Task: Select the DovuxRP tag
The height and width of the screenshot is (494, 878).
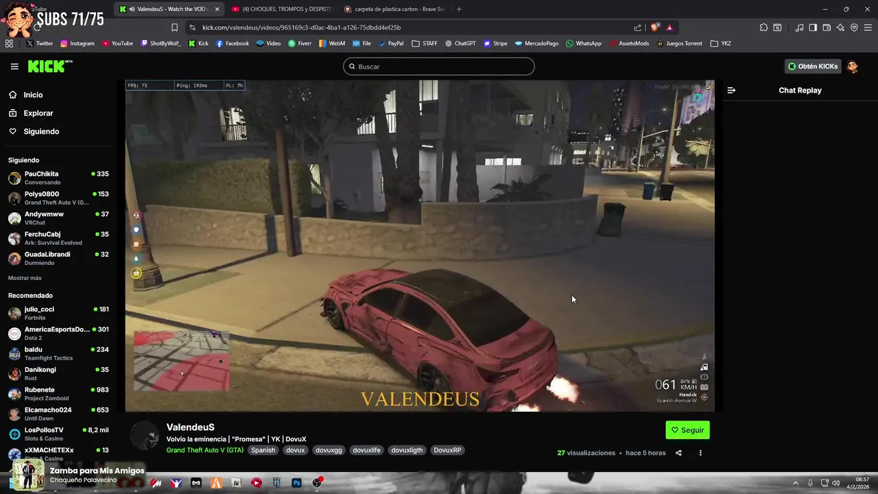Action: coord(447,450)
